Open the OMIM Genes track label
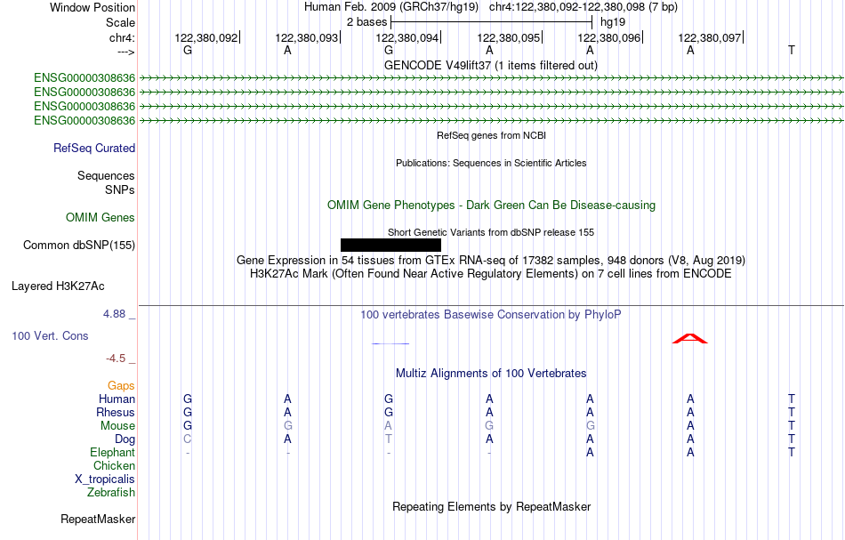 [100, 217]
